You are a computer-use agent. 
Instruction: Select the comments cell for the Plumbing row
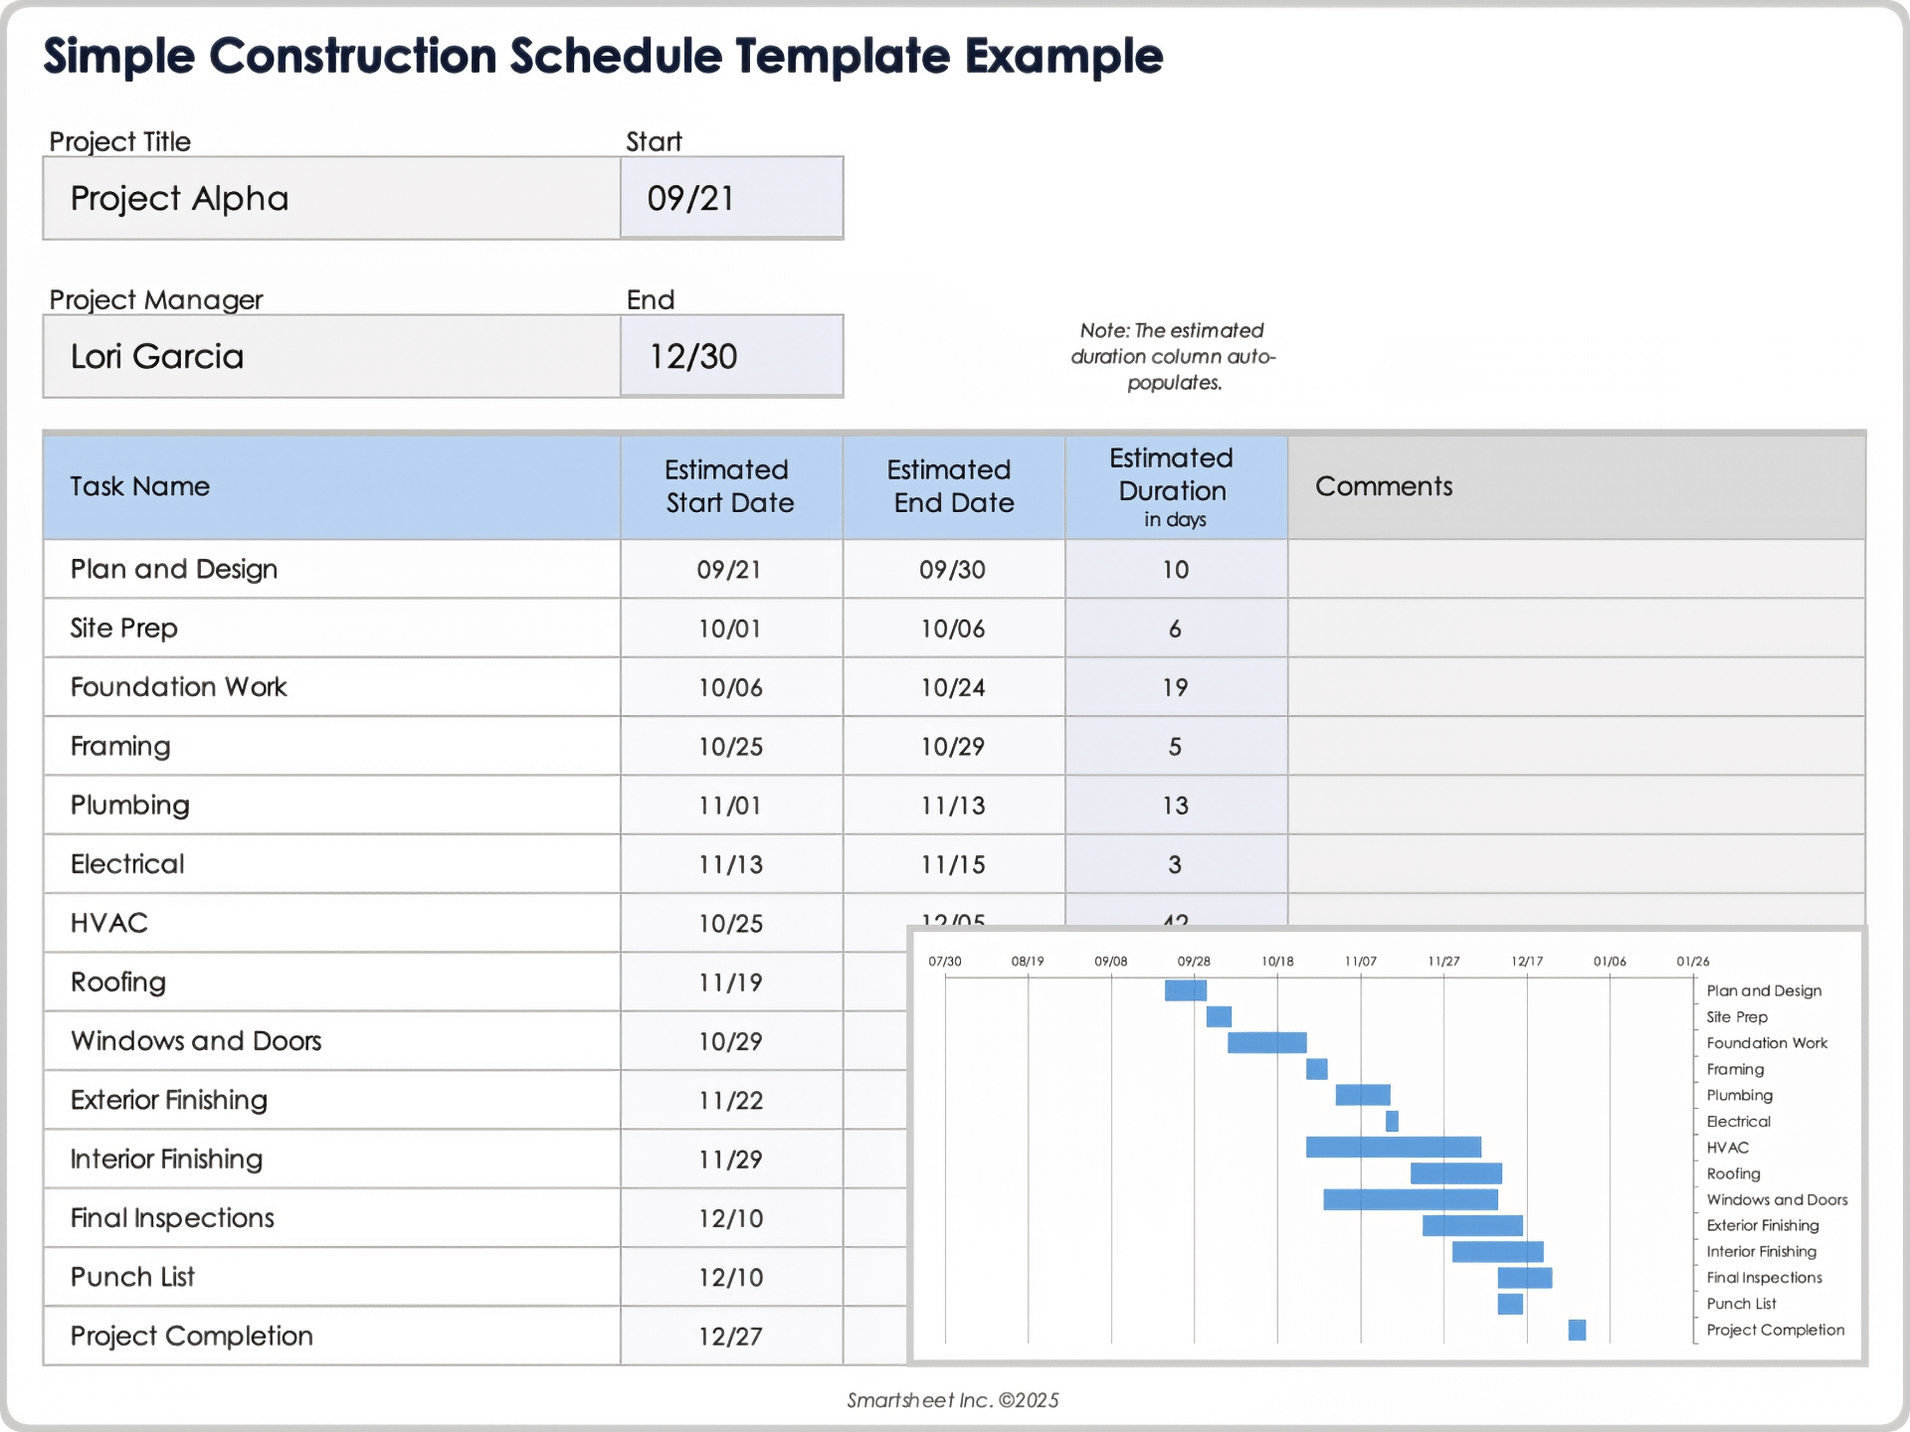pos(1576,805)
